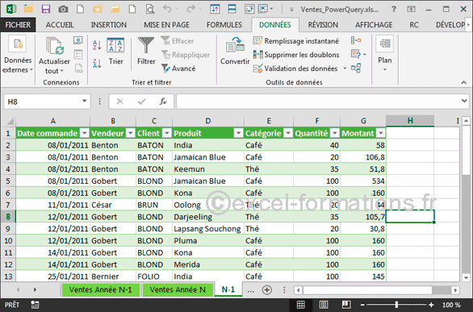
Task: Switch to Page Break Preview icon
Action: click(346, 305)
